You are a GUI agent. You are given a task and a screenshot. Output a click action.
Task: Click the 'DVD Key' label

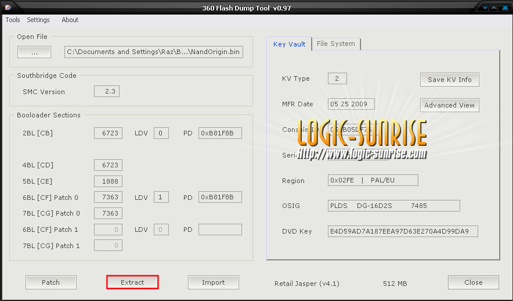point(297,232)
